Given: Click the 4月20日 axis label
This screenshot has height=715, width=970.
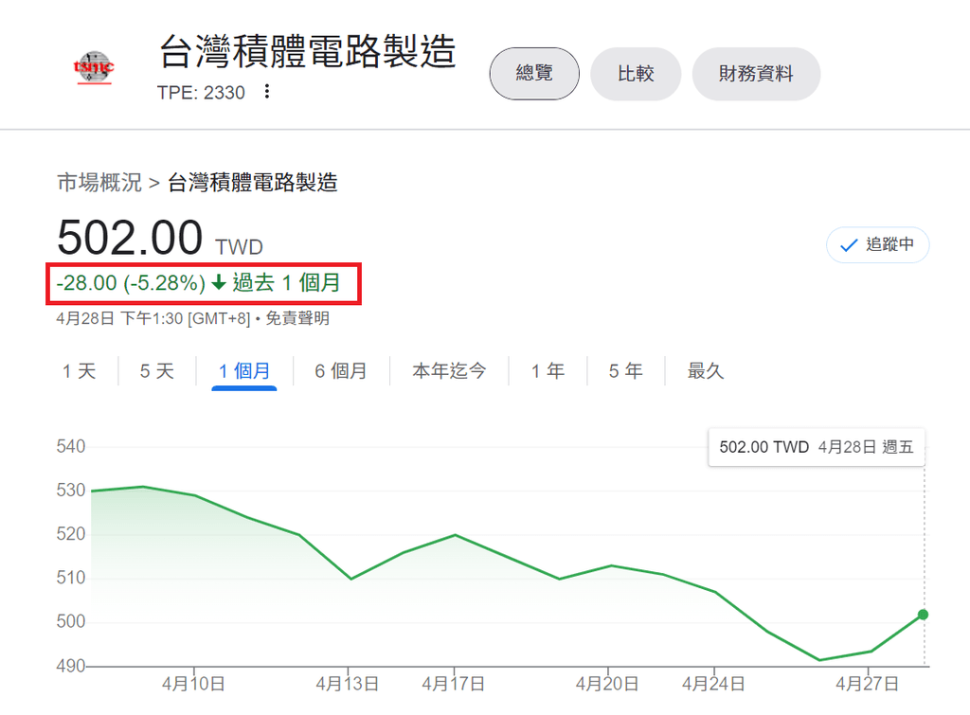Looking at the screenshot, I should (x=607, y=684).
